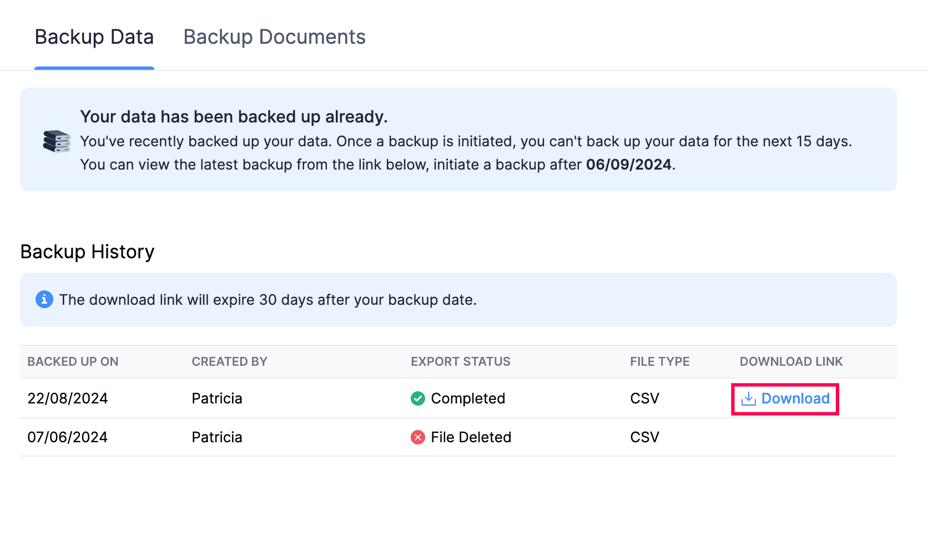This screenshot has height=542, width=928.
Task: Click the CREATED BY column header
Action: coord(229,361)
